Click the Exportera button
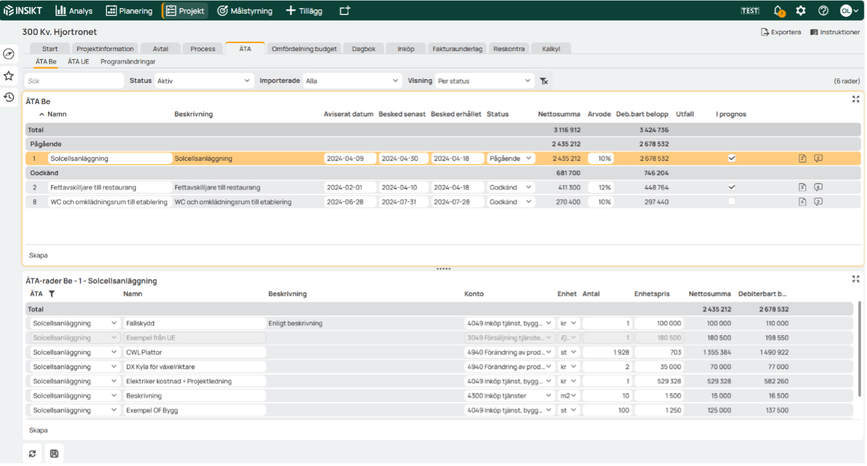Screen dimensions: 867x466 [x=781, y=32]
